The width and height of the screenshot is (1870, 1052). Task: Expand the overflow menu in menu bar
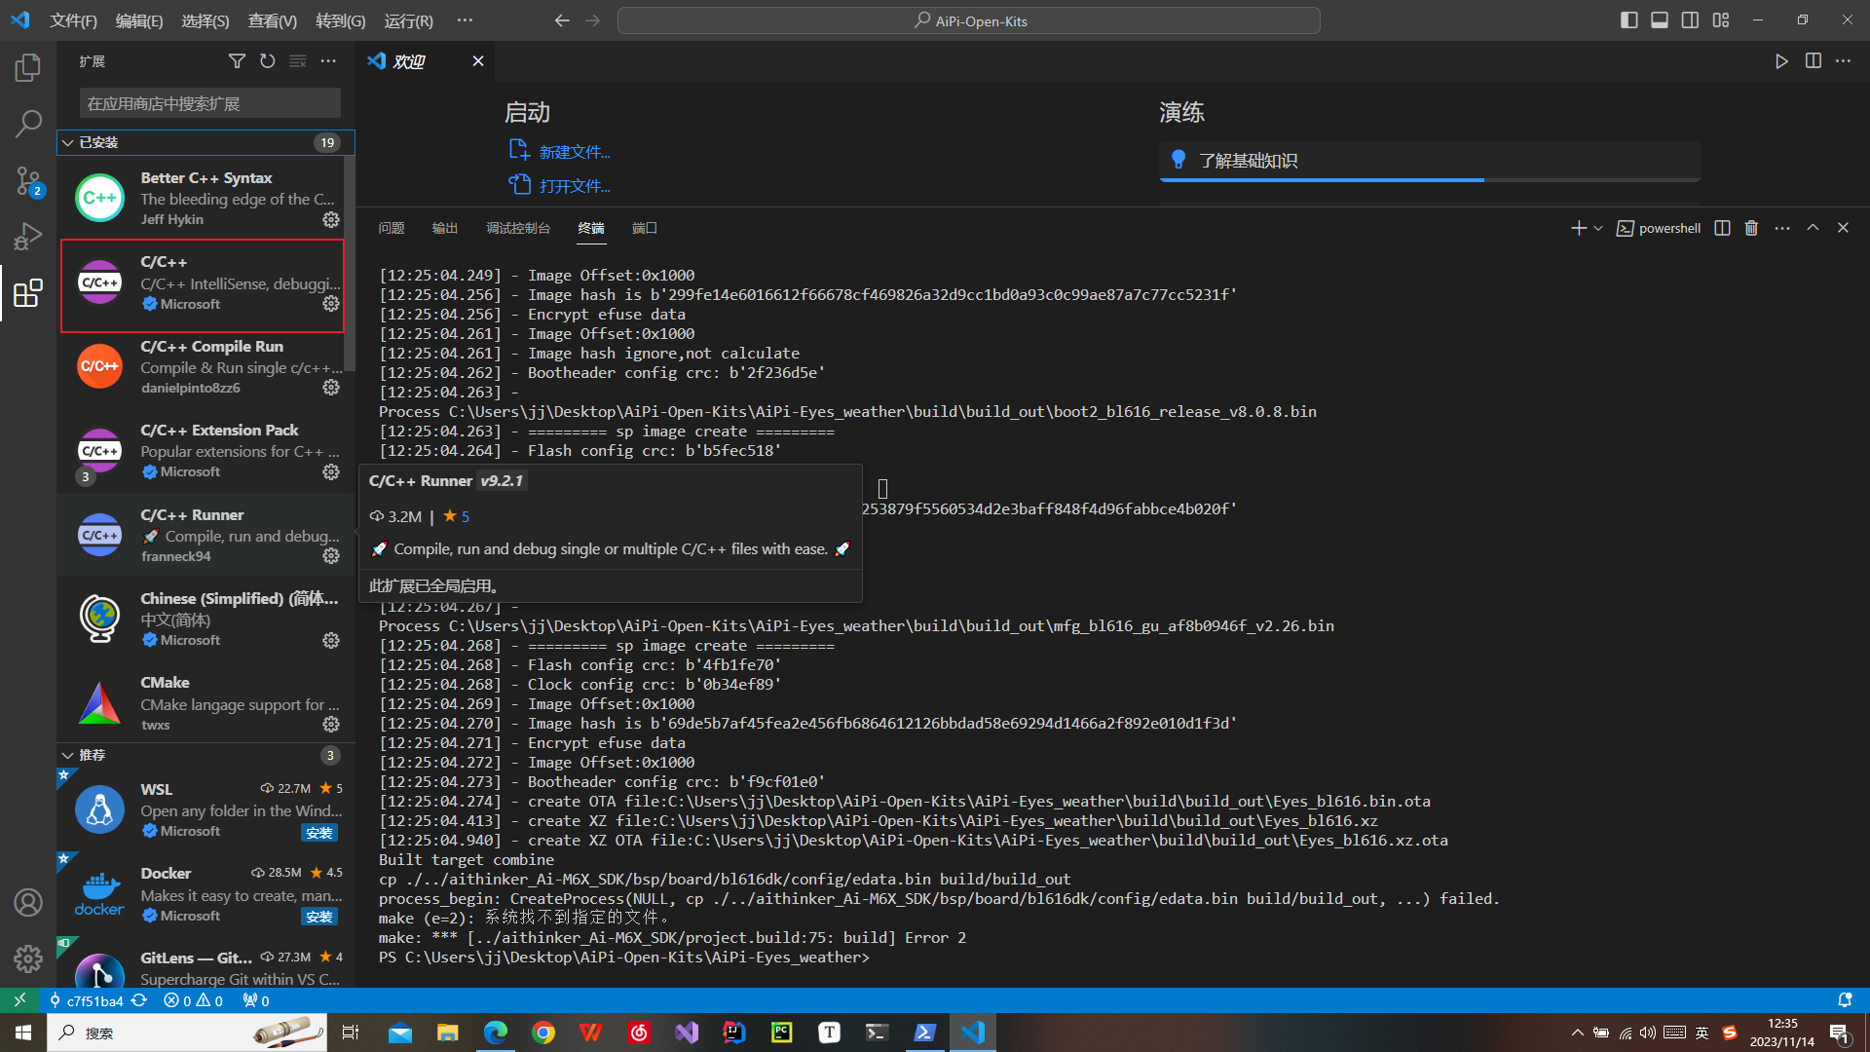tap(465, 20)
